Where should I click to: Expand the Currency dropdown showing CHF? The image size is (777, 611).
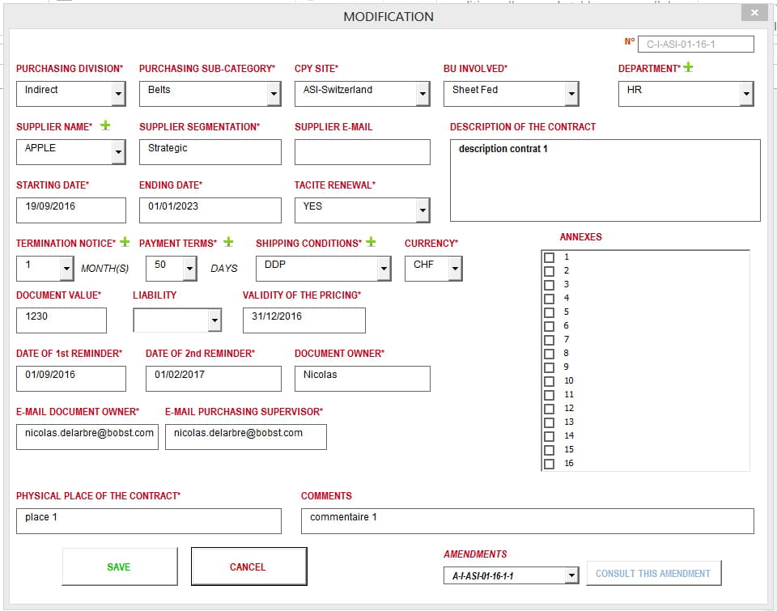tap(455, 269)
